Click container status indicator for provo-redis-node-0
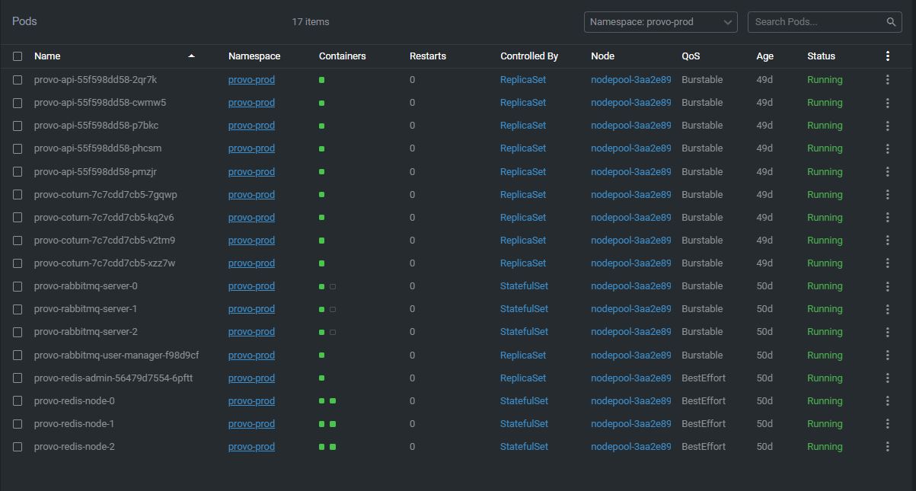This screenshot has width=916, height=491. (x=327, y=401)
